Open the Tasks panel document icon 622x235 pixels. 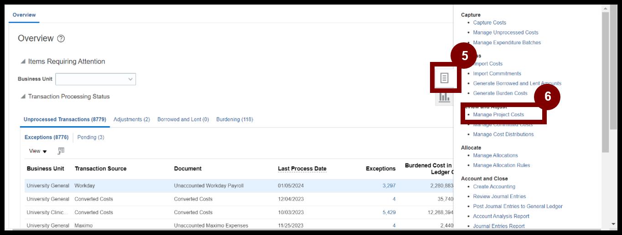444,78
